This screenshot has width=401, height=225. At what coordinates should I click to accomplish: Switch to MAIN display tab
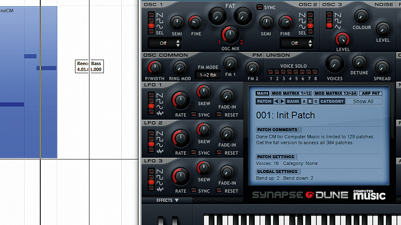262,93
